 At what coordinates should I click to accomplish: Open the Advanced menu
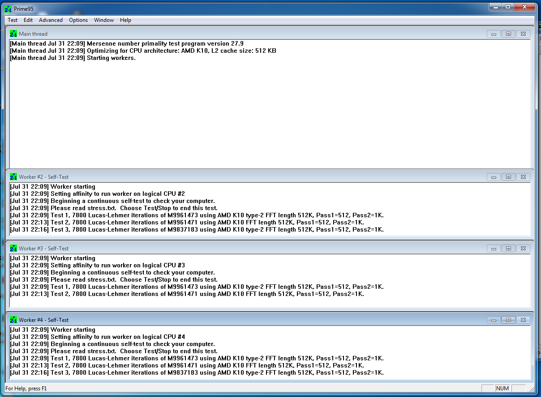(51, 20)
